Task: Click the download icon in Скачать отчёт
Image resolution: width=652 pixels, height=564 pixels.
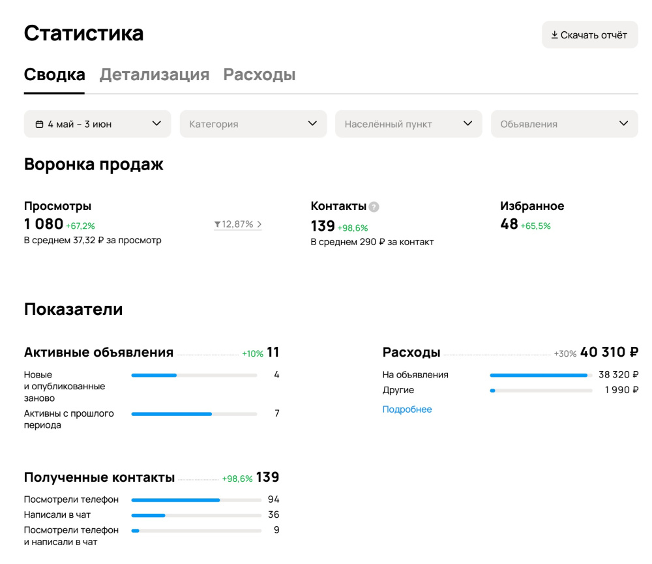Action: coord(554,35)
